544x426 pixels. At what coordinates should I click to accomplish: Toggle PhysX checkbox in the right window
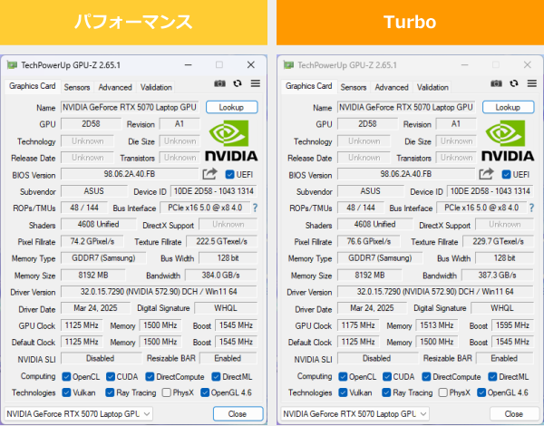pos(442,392)
